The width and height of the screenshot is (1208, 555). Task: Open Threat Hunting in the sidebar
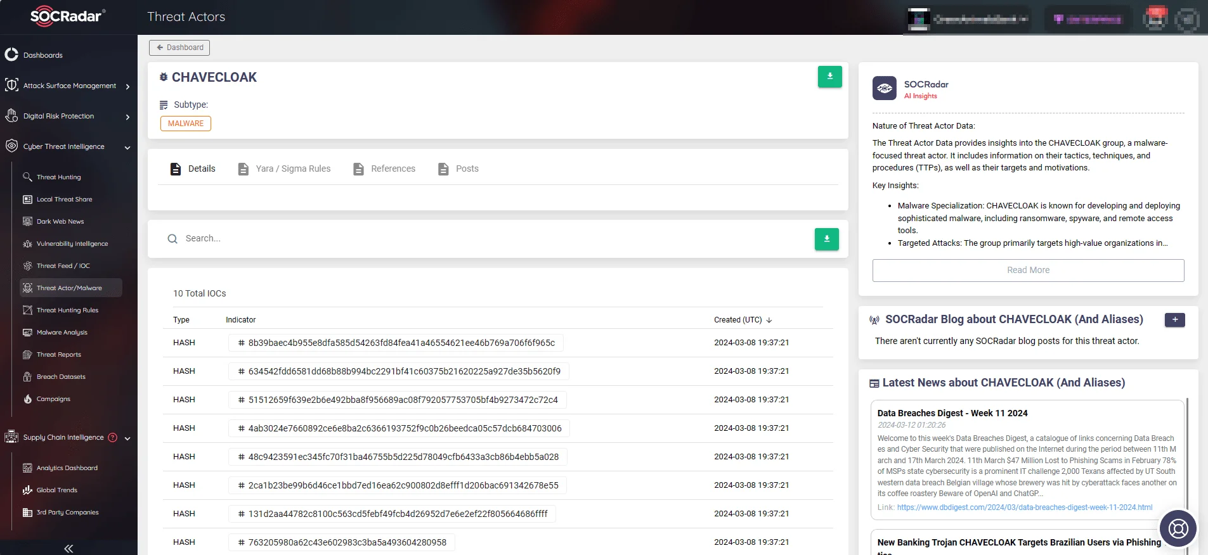pyautogui.click(x=59, y=177)
